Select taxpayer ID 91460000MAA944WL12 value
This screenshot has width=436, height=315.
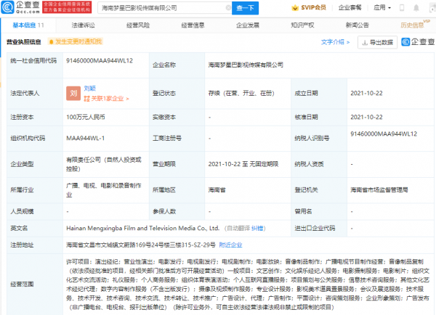384,134
